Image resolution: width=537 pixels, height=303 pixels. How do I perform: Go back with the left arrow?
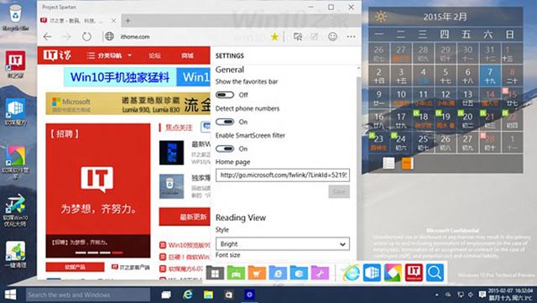[x=48, y=37]
